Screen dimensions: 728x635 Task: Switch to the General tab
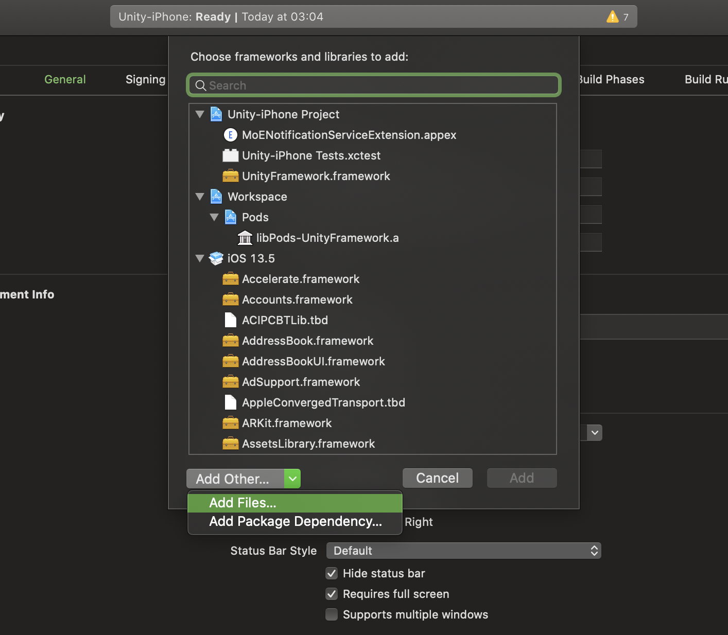pos(65,79)
